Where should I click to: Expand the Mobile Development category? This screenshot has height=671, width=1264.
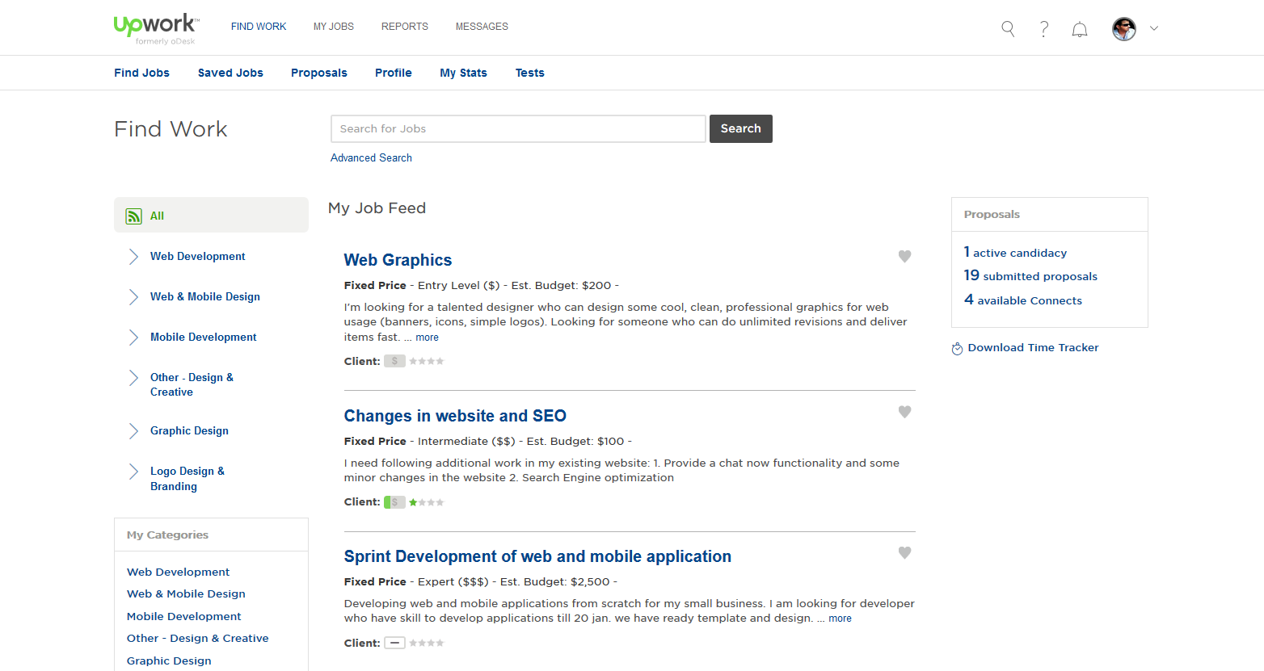pos(132,337)
